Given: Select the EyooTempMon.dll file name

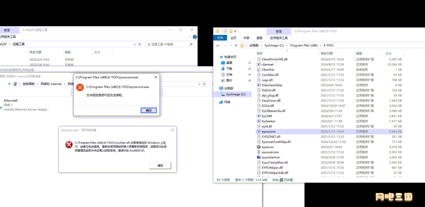Looking at the screenshot, I should coord(275,162).
